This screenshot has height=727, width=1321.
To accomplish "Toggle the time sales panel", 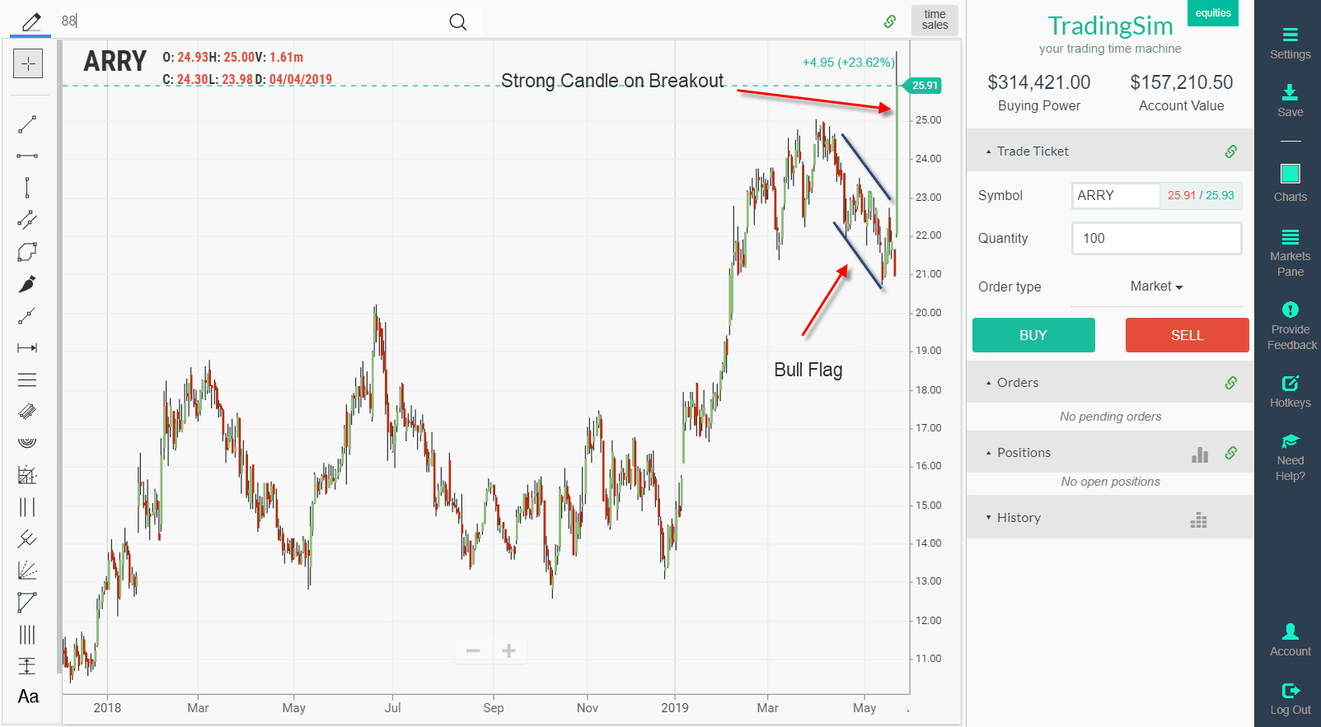I will [935, 20].
